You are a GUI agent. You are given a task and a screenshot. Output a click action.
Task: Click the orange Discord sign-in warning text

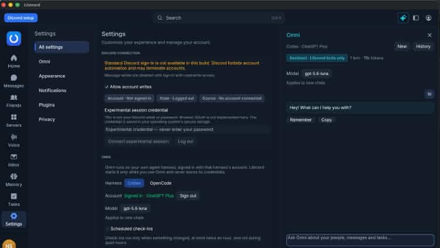point(182,66)
